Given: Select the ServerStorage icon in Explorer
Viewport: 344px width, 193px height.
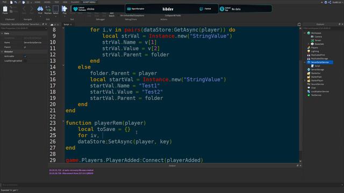Looking at the screenshot, I should click(x=309, y=70).
